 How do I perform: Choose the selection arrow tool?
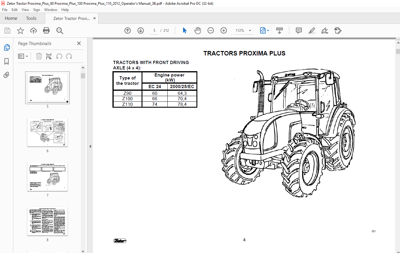pyautogui.click(x=185, y=31)
